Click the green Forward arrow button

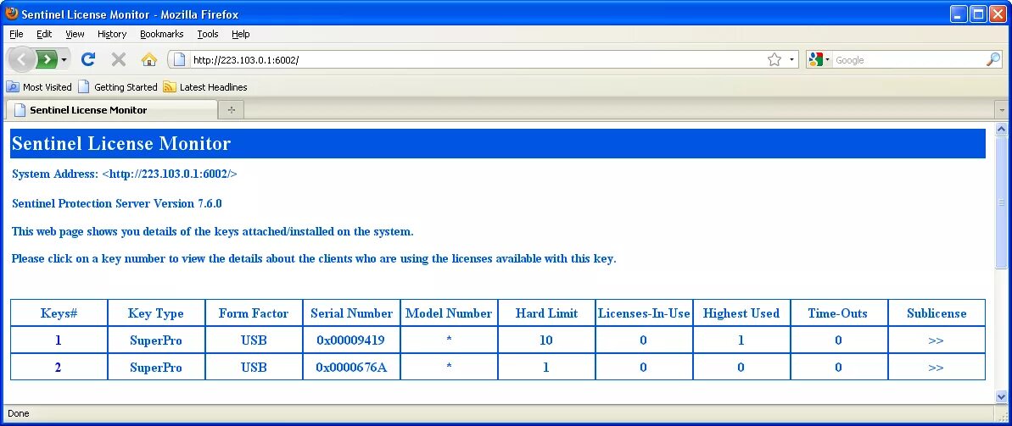(x=47, y=60)
